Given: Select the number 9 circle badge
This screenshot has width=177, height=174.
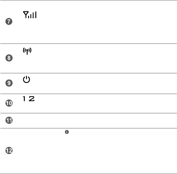Looking at the screenshot, I should coord(9,83).
